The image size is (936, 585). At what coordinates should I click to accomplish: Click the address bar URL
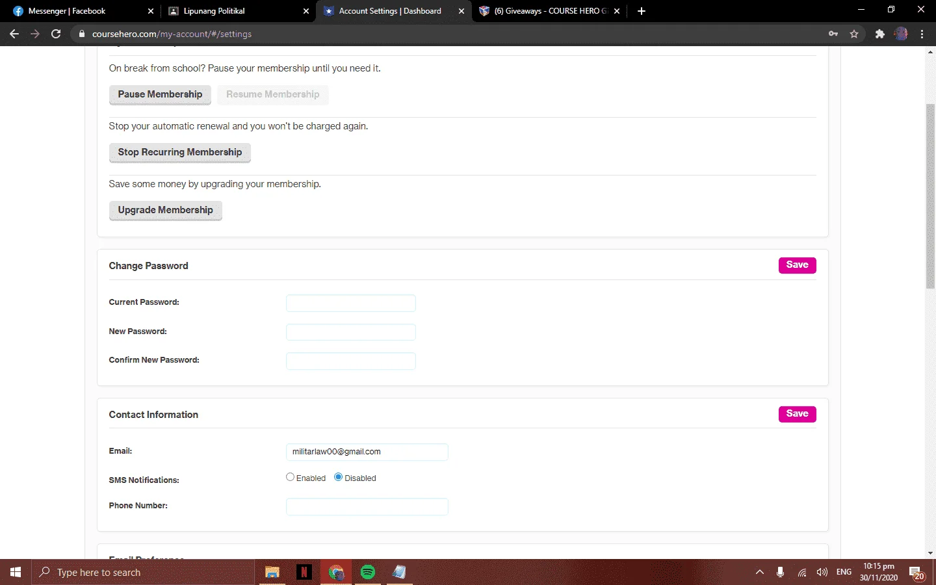172,34
